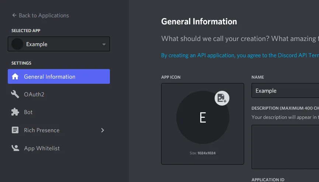Open the App Whitelist page
The height and width of the screenshot is (182, 319).
coord(42,148)
